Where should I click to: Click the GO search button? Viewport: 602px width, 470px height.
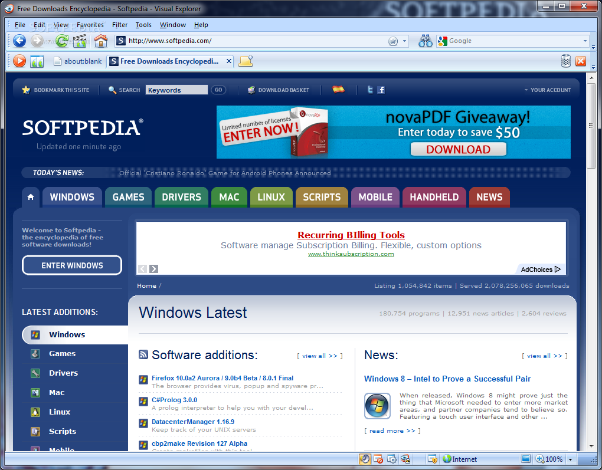pyautogui.click(x=218, y=90)
